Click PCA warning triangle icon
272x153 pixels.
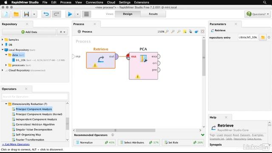tap(138, 76)
